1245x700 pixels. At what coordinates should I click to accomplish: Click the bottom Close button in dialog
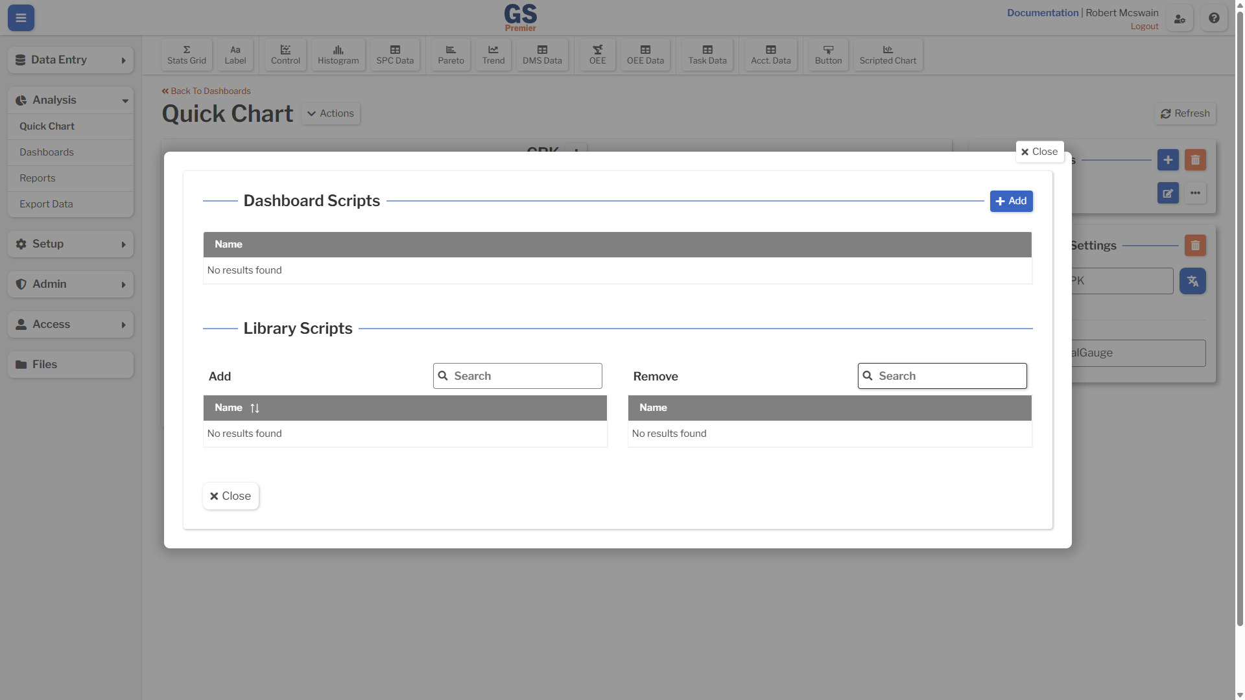pyautogui.click(x=230, y=496)
